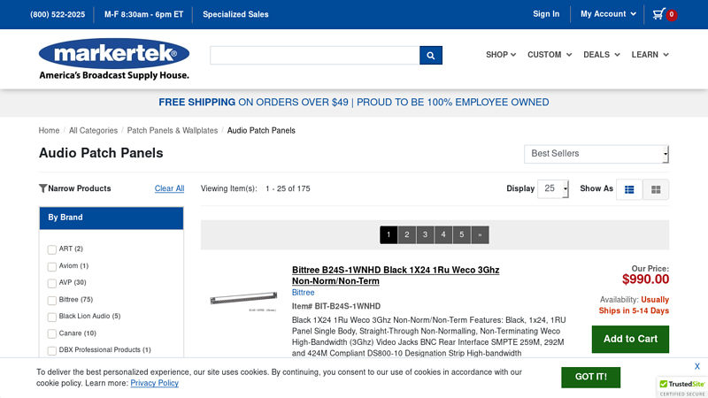This screenshot has width=708, height=398.
Task: Check the Bittree brand filter
Action: [52, 300]
